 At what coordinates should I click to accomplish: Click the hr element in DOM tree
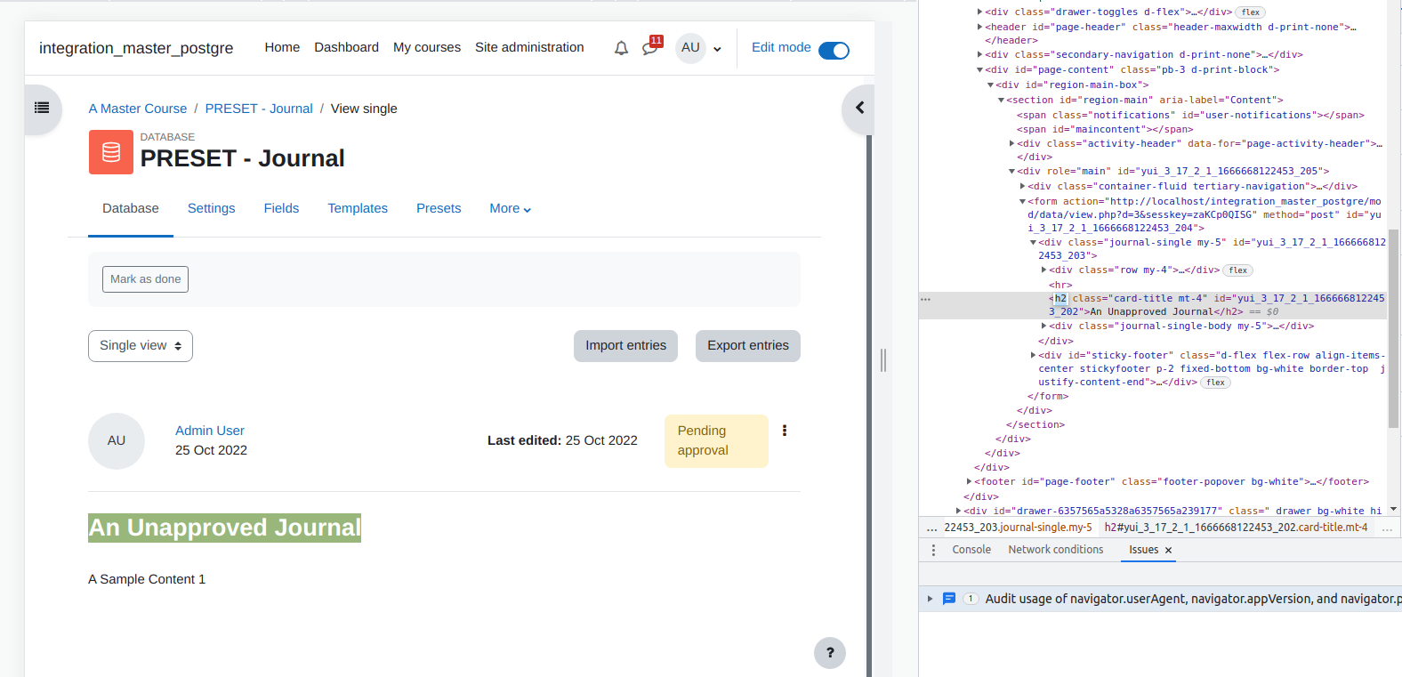tap(1060, 285)
